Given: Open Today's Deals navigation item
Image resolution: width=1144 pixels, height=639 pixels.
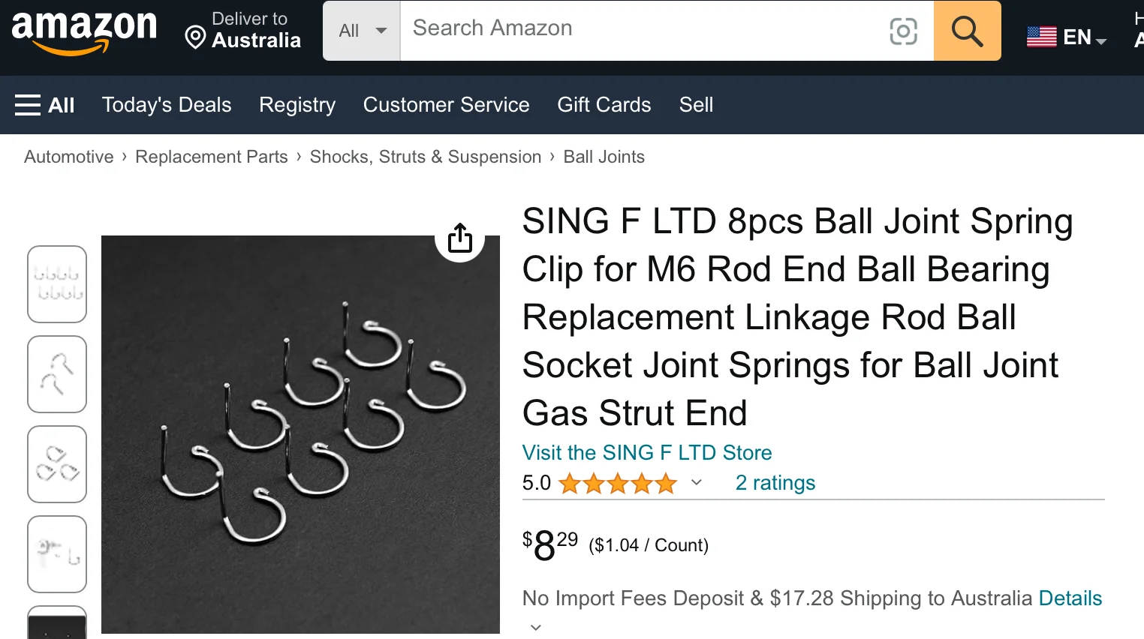Looking at the screenshot, I should tap(167, 105).
